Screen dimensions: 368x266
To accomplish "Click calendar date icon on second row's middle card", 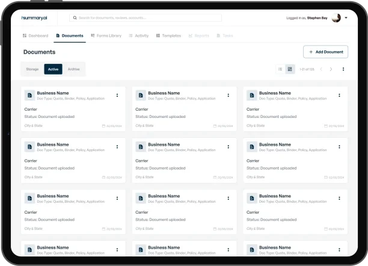I will (215, 177).
